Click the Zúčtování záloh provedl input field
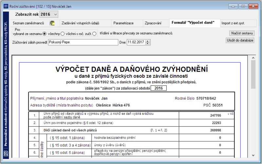The image size is (262, 164). 83,42
